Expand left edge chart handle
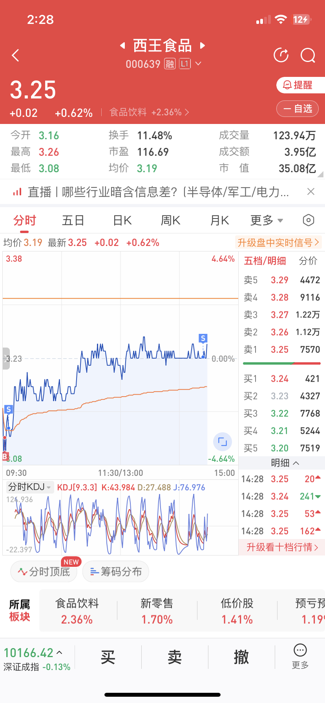This screenshot has width=325, height=703. pyautogui.click(x=6, y=359)
